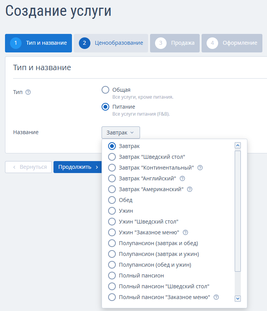267x311 pixels.
Task: Click help icon beside Завтрак "Американский"
Action: (x=189, y=189)
